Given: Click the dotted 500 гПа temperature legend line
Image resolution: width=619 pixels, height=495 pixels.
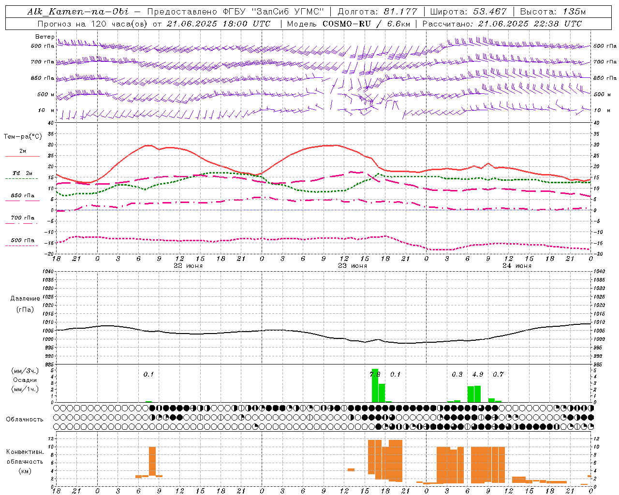Looking at the screenshot, I should 22,246.
